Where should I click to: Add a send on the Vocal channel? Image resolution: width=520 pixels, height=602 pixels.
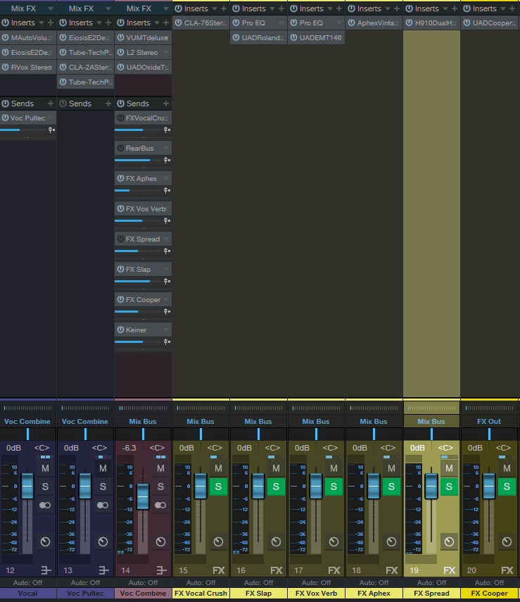click(50, 104)
